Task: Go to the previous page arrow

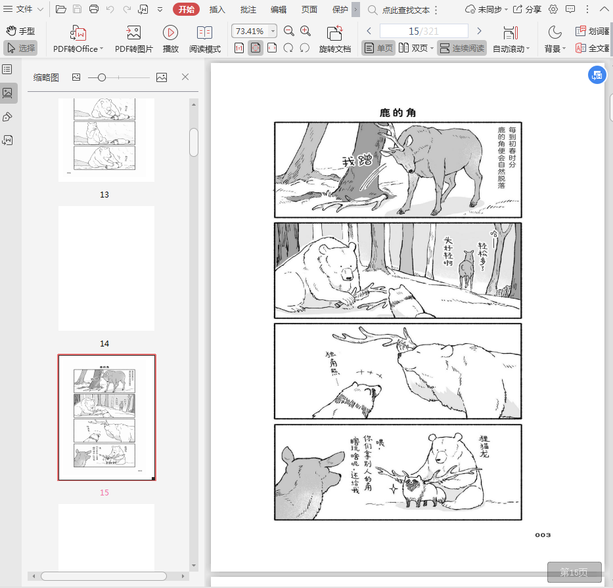Action: coord(369,31)
